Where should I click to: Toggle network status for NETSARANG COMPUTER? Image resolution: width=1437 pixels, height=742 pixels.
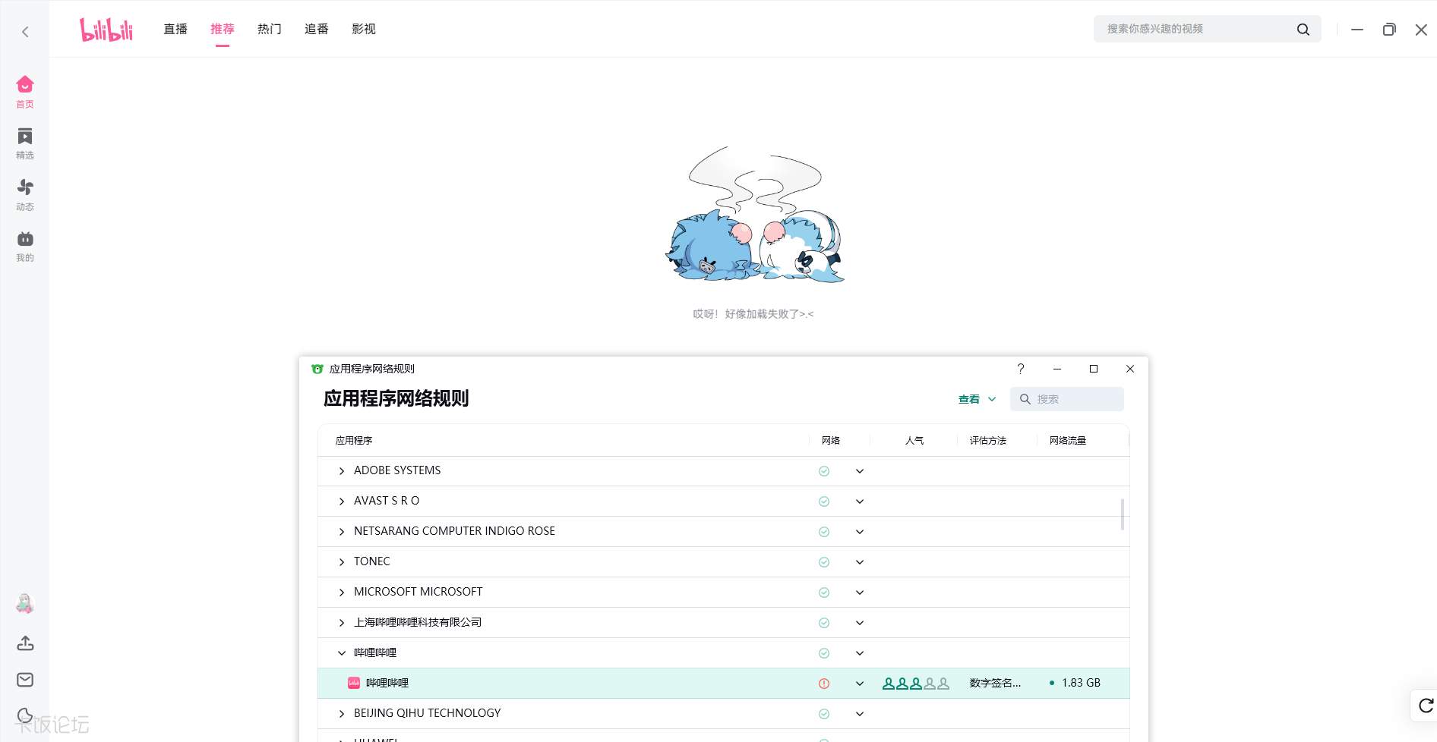point(824,532)
